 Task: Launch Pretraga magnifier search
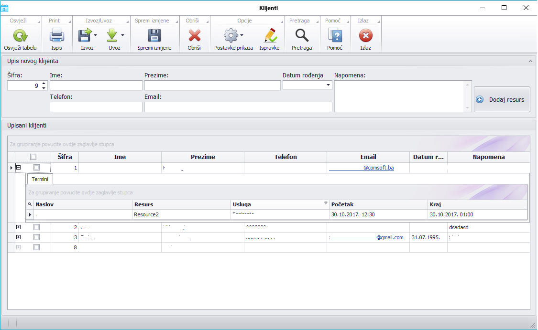tap(302, 36)
